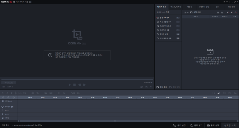Switch to 영상 전환 tab

(232, 7)
